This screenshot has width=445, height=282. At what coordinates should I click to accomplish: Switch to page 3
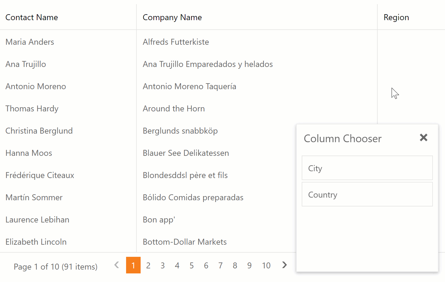coord(163,265)
